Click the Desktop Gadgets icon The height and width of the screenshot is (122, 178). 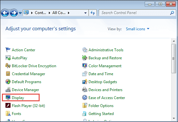point(85,82)
